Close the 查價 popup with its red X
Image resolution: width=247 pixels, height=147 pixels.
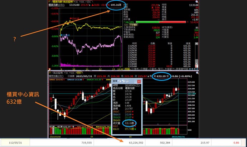click(139, 82)
